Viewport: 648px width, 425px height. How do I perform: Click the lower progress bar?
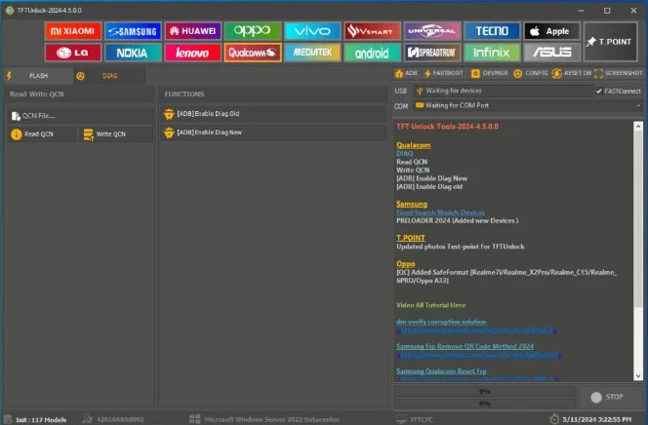485,404
